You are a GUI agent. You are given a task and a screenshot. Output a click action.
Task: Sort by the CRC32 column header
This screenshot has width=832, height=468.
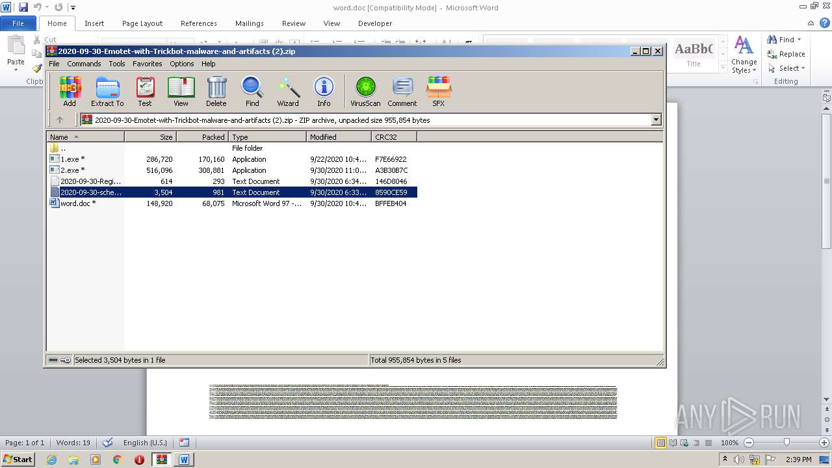[x=394, y=137]
